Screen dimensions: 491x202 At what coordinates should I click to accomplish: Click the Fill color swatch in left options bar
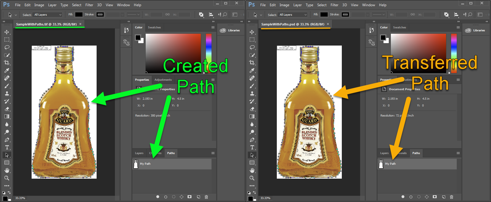coord(79,14)
